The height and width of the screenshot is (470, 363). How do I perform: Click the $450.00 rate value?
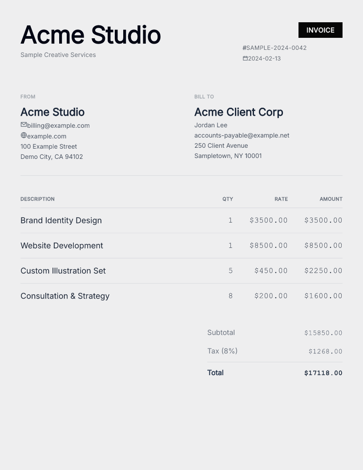coord(271,271)
